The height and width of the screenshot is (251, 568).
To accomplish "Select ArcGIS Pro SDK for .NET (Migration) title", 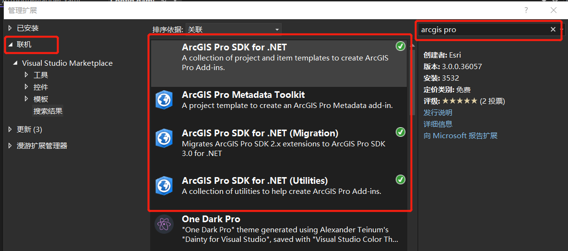I will pos(260,133).
